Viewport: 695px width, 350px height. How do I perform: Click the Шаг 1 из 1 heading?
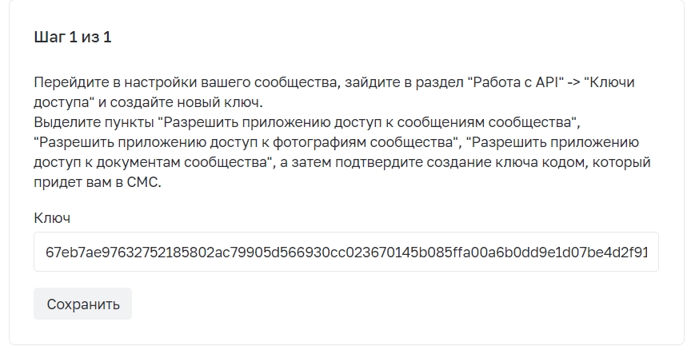[x=73, y=37]
